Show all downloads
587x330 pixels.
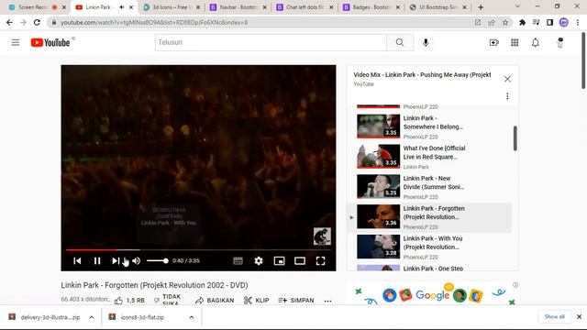[x=554, y=316]
